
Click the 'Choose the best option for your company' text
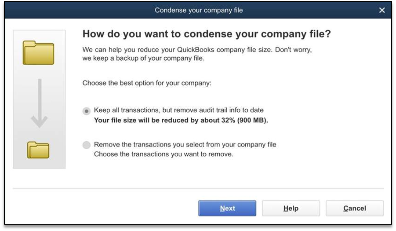[x=147, y=83]
